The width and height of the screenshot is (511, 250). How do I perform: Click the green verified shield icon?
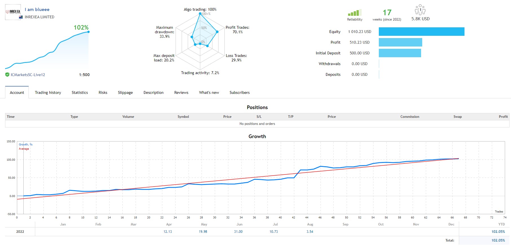click(x=7, y=75)
